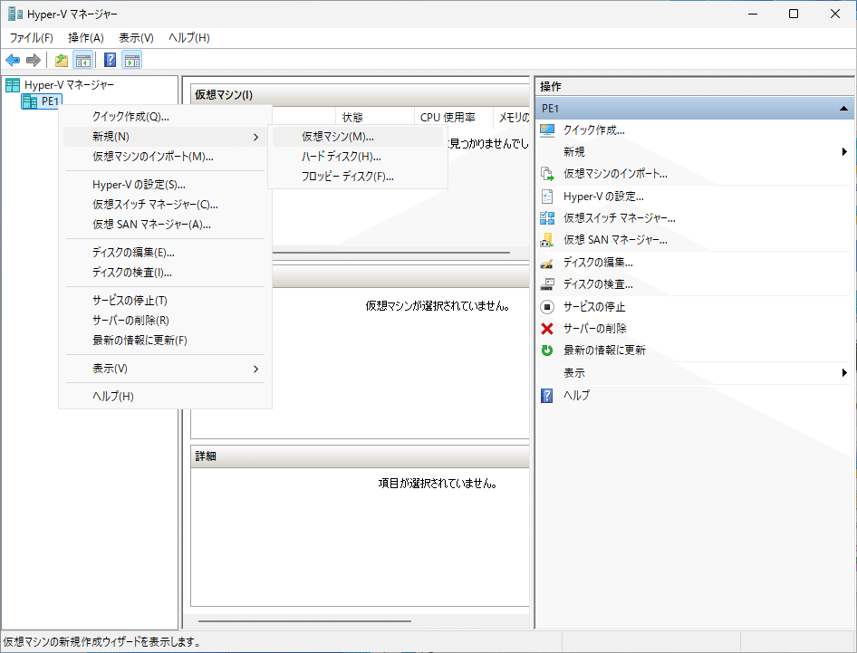Click the Quick Create icon in actions pane
The height and width of the screenshot is (653, 857).
(547, 130)
